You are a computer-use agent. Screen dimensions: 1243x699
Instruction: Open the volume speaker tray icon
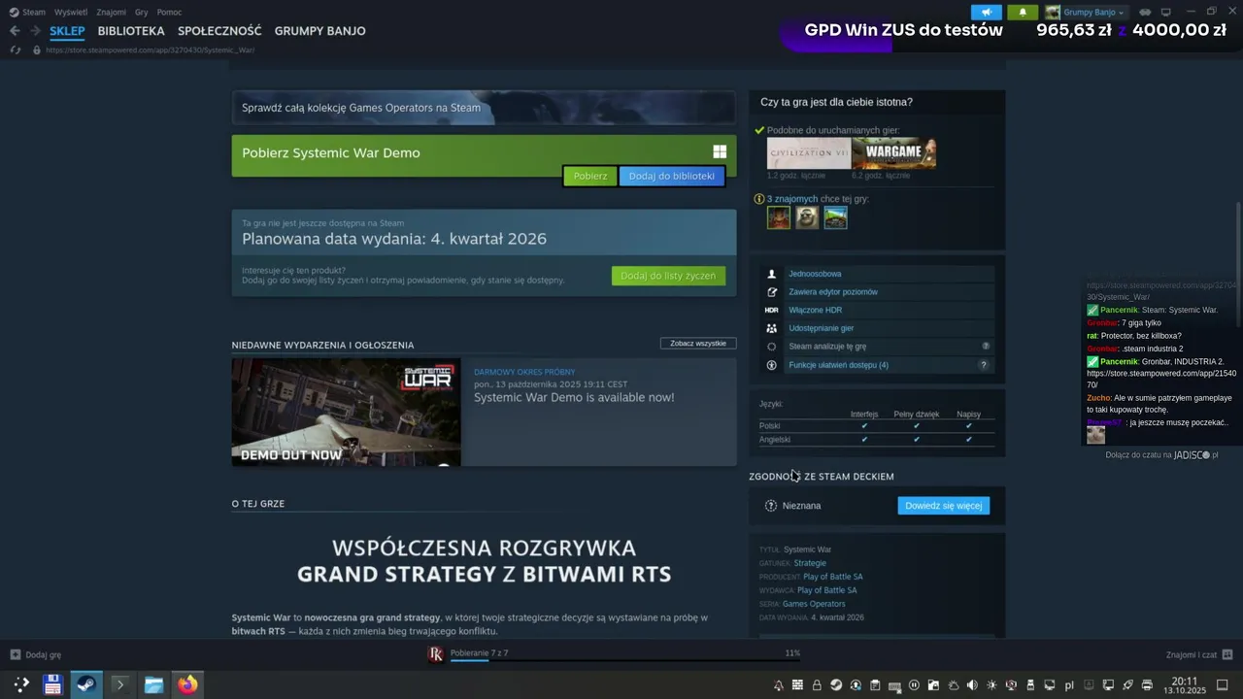coord(972,685)
